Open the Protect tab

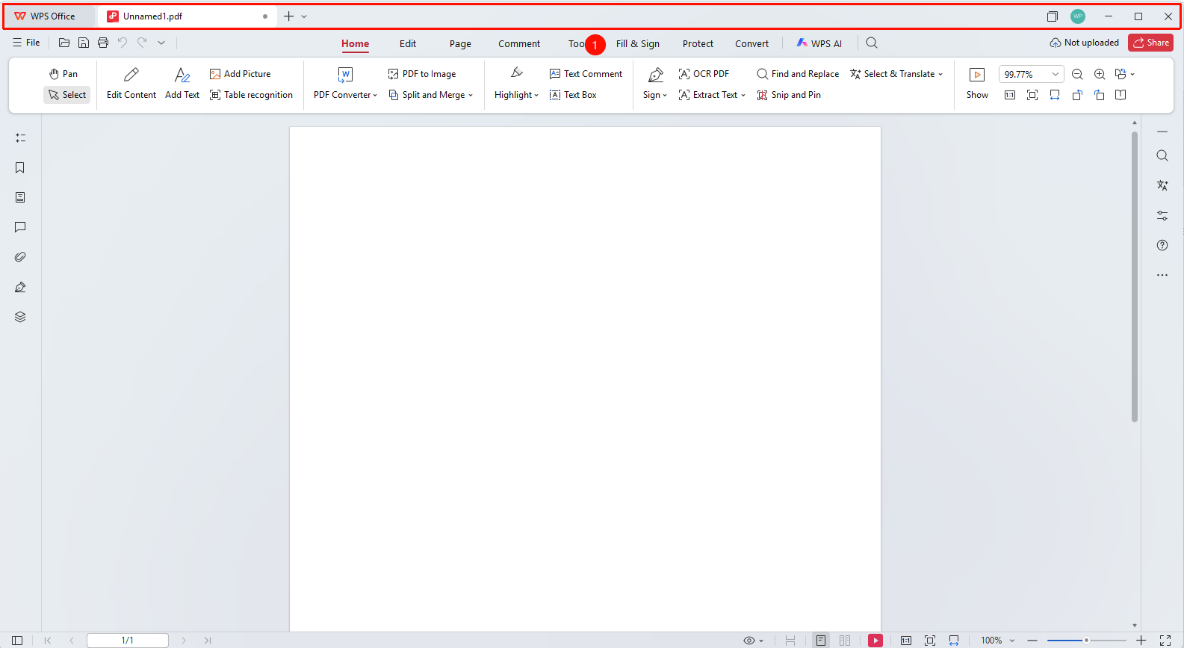click(698, 43)
